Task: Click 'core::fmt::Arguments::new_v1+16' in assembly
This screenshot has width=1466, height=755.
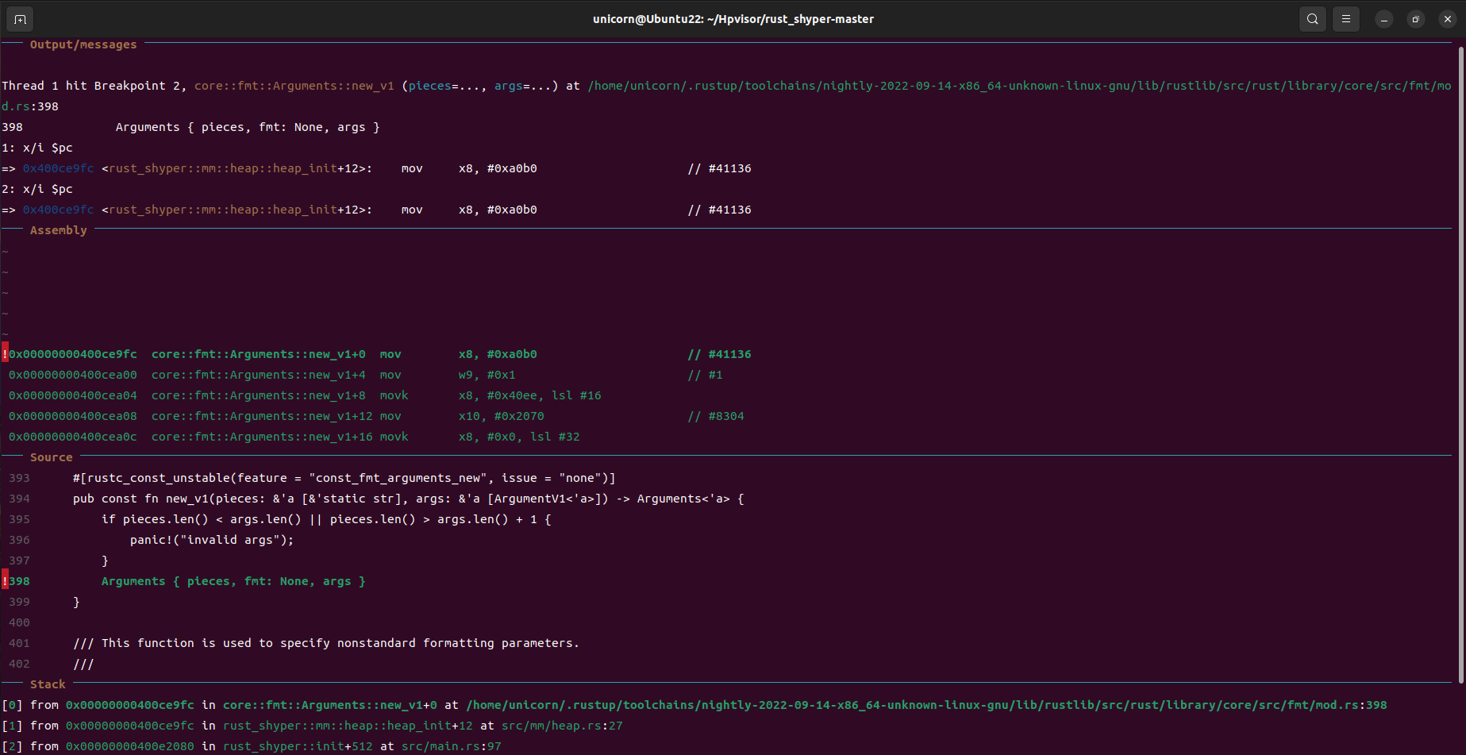Action: [262, 437]
